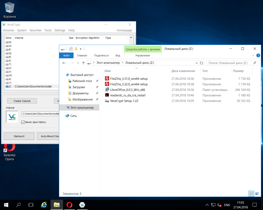Click Auto-Mount Devices button
The height and width of the screenshot is (210, 263).
coord(48,136)
